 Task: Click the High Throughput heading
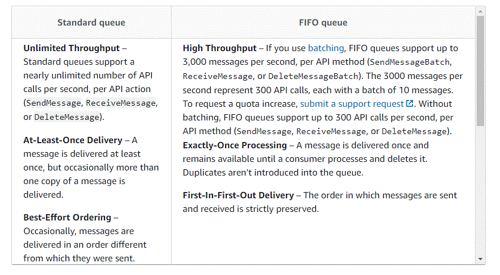point(219,48)
